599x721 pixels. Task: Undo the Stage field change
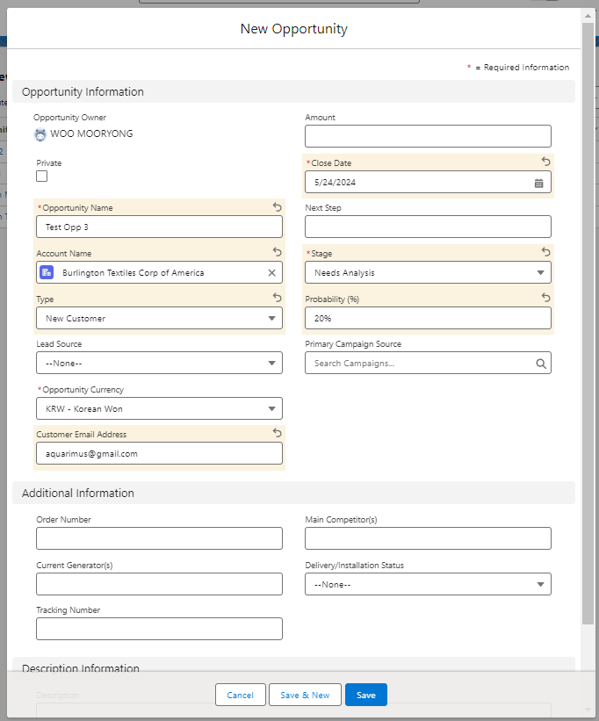coord(545,252)
